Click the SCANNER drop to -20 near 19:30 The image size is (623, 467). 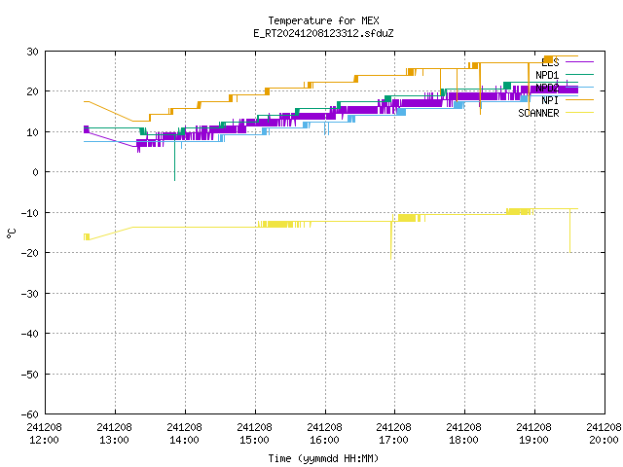570,233
